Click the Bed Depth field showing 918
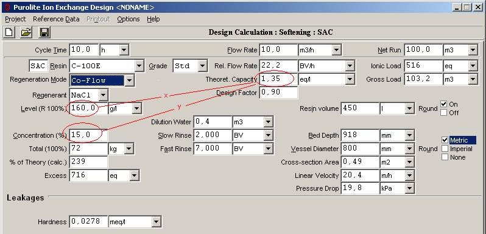This screenshot has height=234, width=486. coord(360,135)
